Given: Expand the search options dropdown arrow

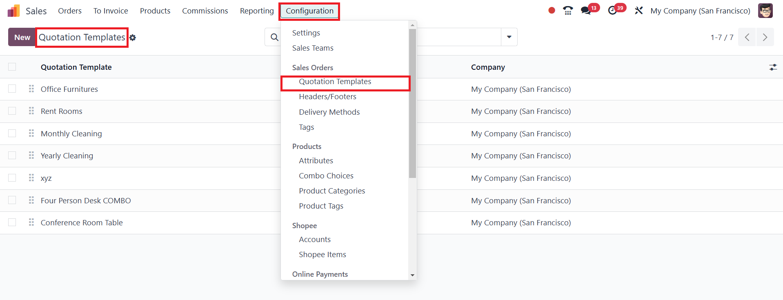Looking at the screenshot, I should [509, 37].
